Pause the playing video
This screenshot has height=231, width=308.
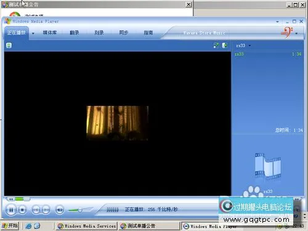[x=11, y=209]
